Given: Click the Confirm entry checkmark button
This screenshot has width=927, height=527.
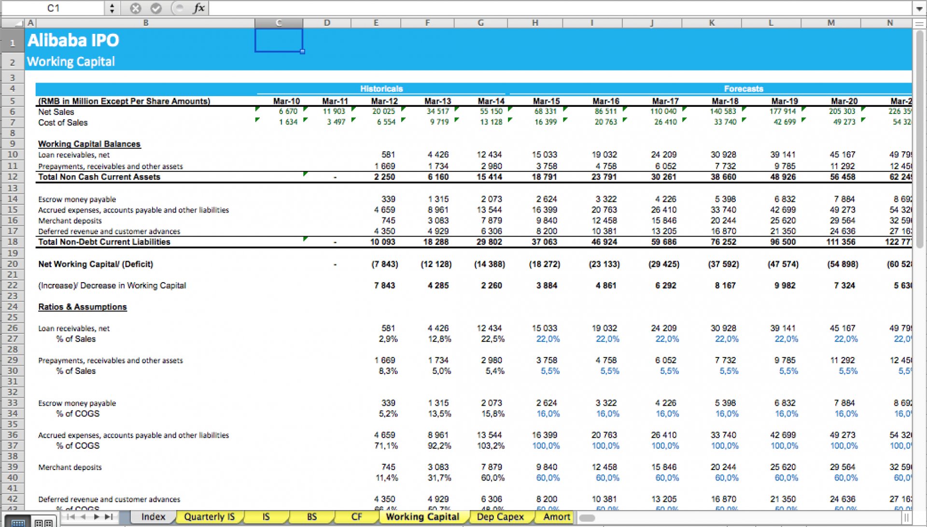Looking at the screenshot, I should 156,8.
